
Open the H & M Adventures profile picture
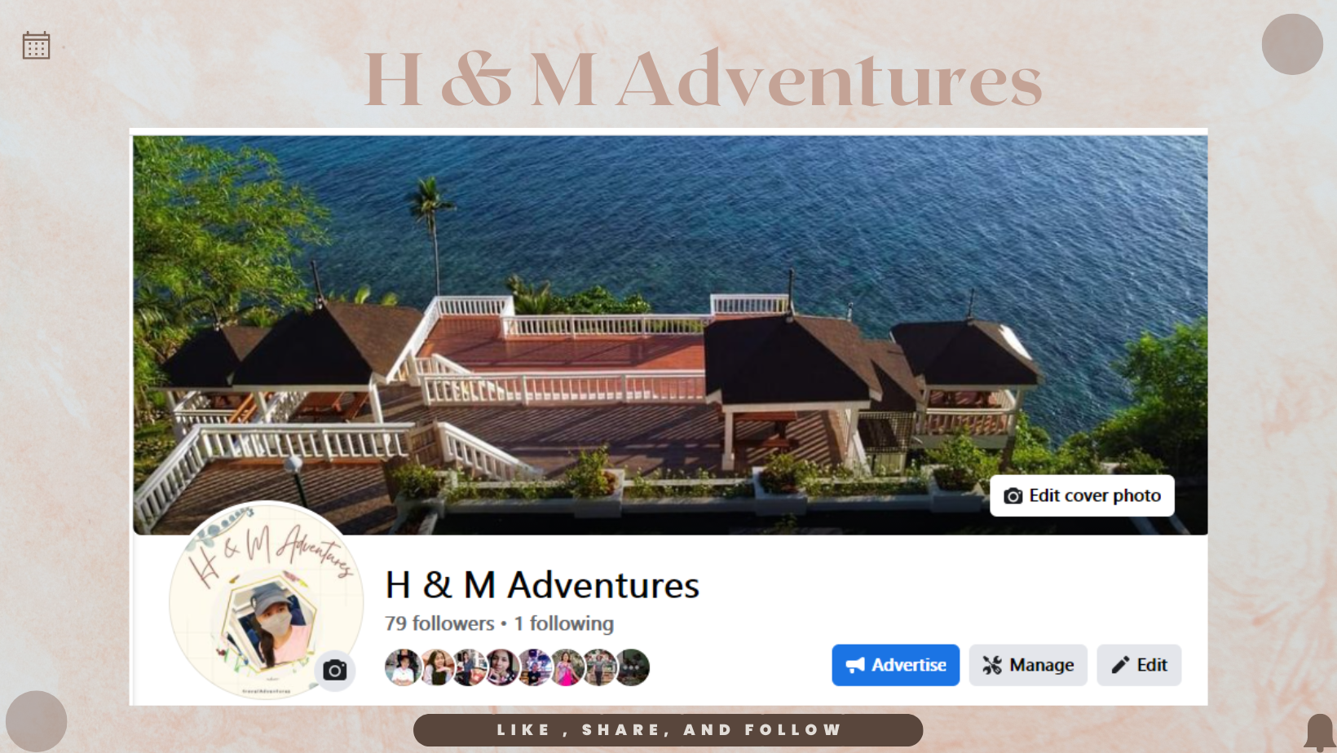point(267,601)
